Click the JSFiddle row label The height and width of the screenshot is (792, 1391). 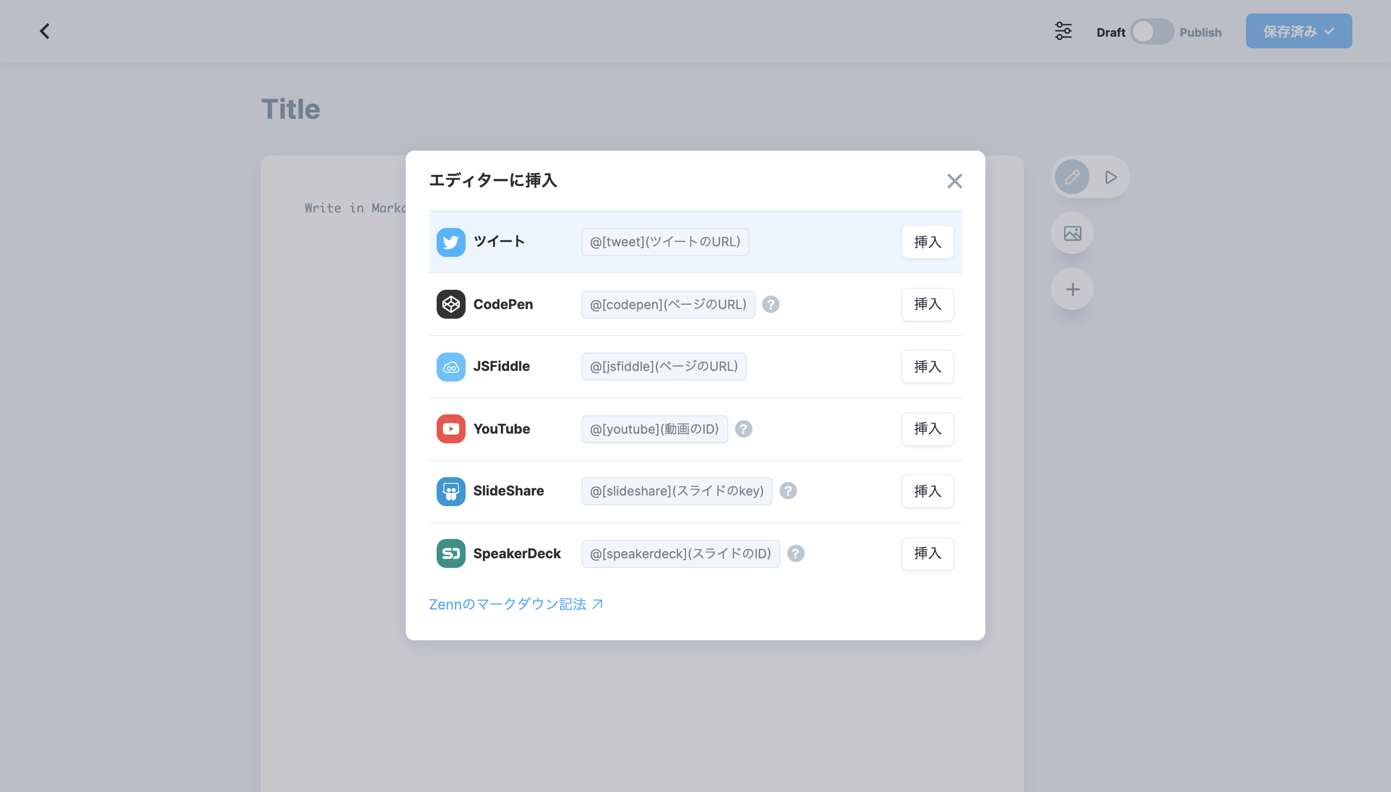(501, 366)
